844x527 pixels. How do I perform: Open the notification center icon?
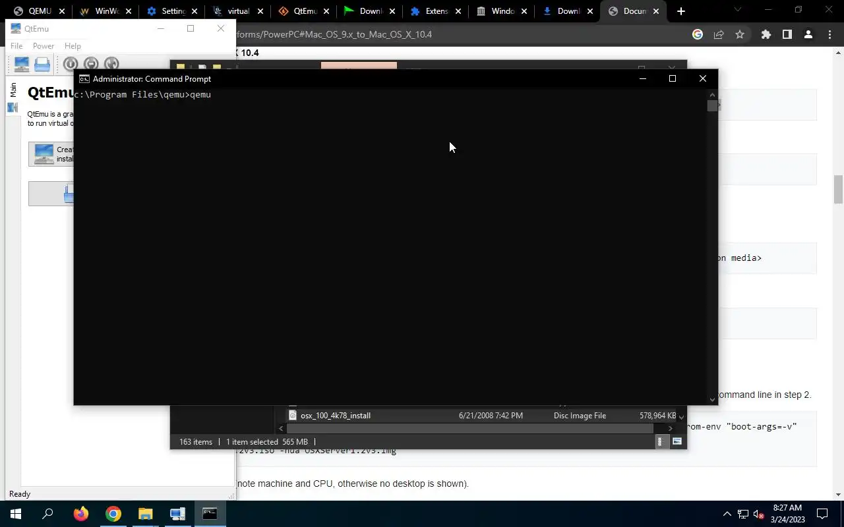(822, 514)
